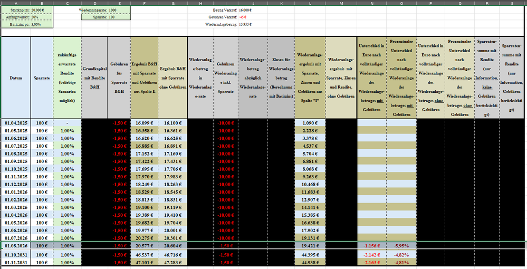Click the Gebühren für Sparrate B&H header
Viewport: 527px width, 269px height.
[x=119, y=78]
